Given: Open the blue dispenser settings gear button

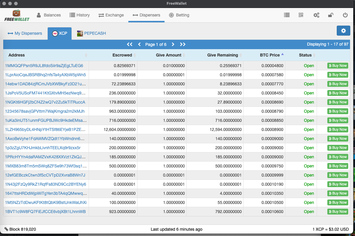Looking at the screenshot, I should 343,31.
